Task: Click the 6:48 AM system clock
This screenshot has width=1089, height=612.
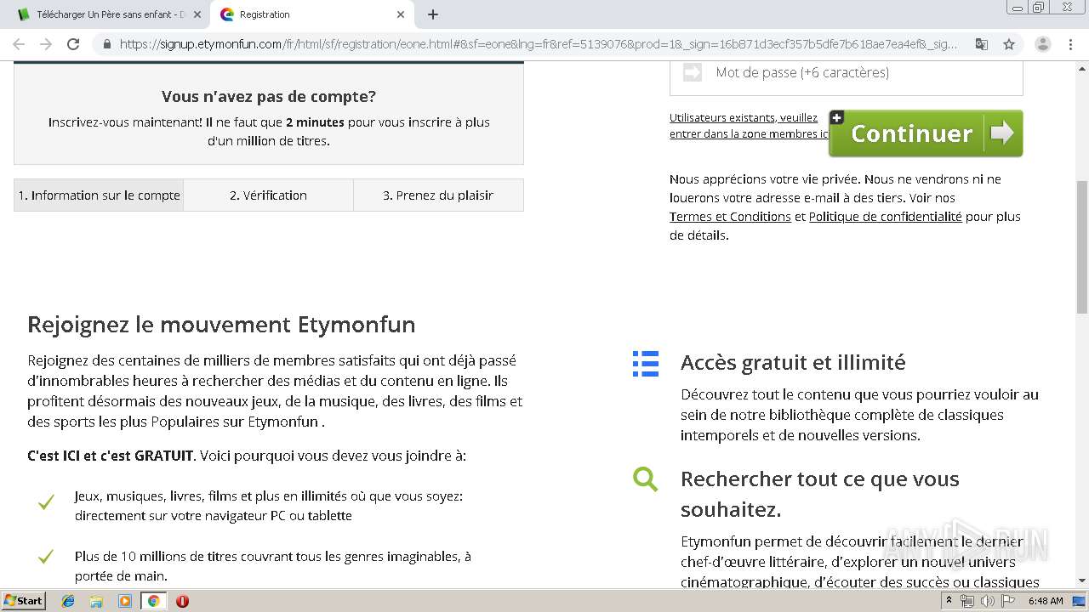Action: [1046, 601]
